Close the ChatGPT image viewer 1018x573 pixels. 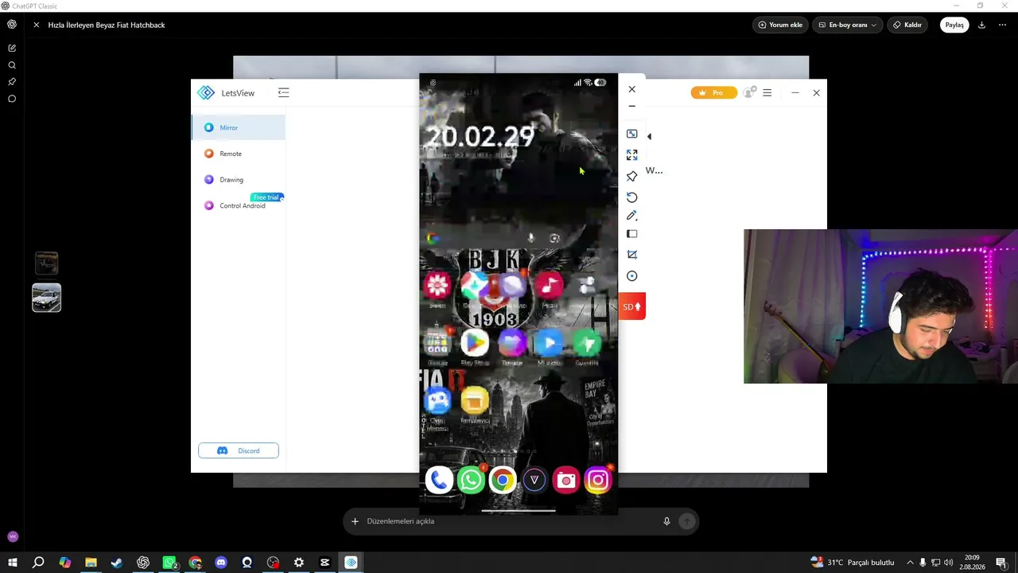coord(36,25)
